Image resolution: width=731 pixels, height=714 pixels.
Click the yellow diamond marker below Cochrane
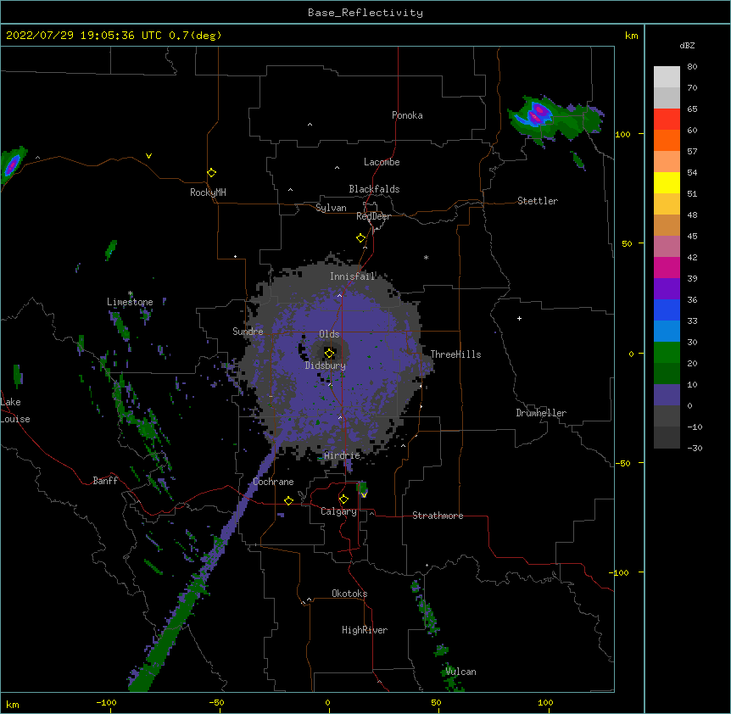pos(288,500)
